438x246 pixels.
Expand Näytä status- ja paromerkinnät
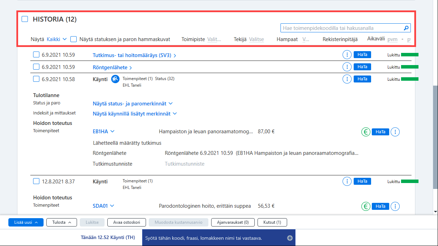pyautogui.click(x=133, y=103)
